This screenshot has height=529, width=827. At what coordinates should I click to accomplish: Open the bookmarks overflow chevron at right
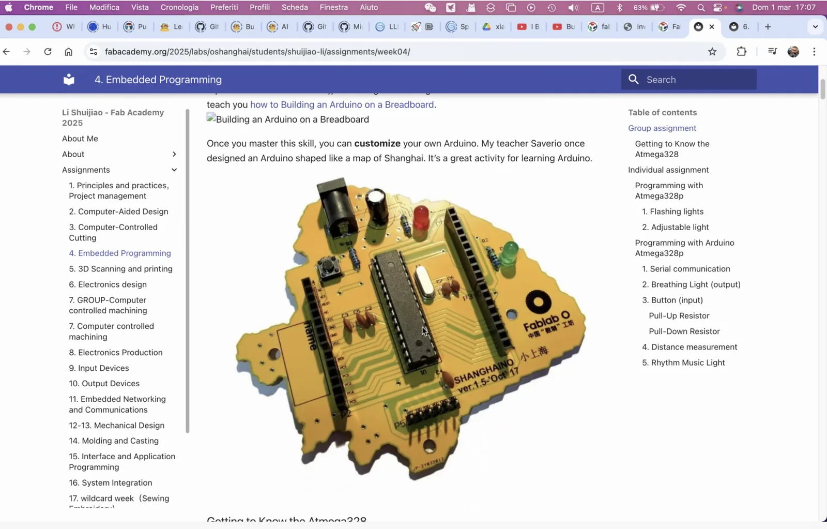point(815,26)
